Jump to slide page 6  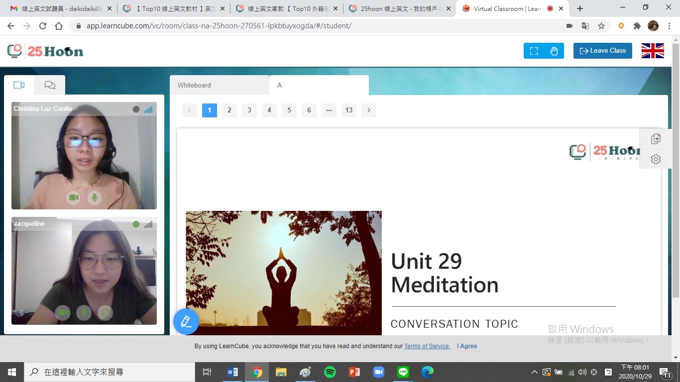click(x=309, y=110)
